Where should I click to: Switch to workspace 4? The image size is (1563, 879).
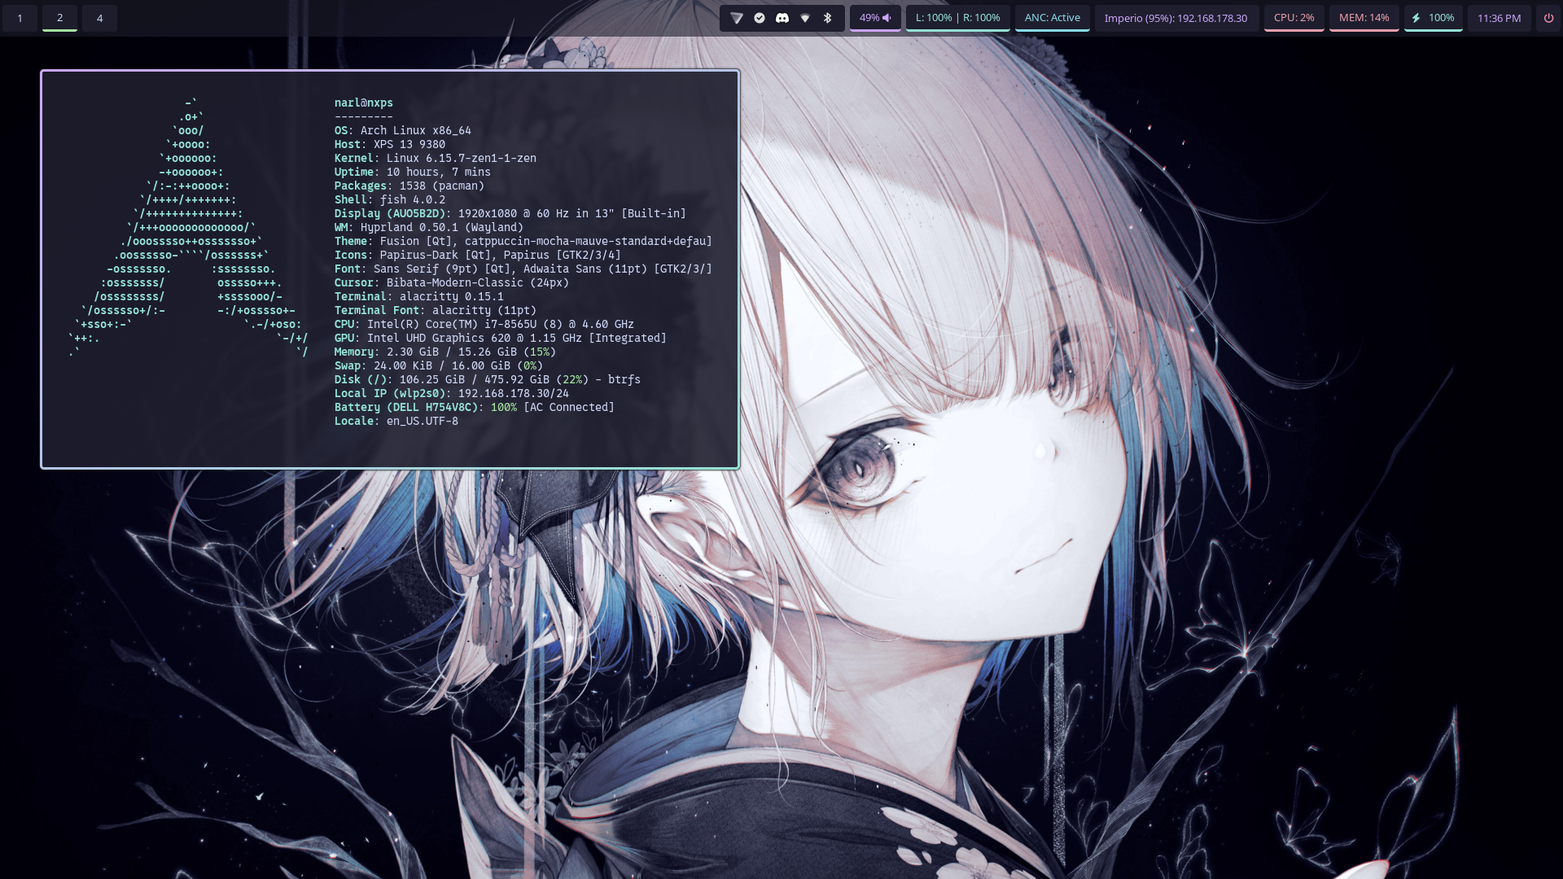(99, 18)
